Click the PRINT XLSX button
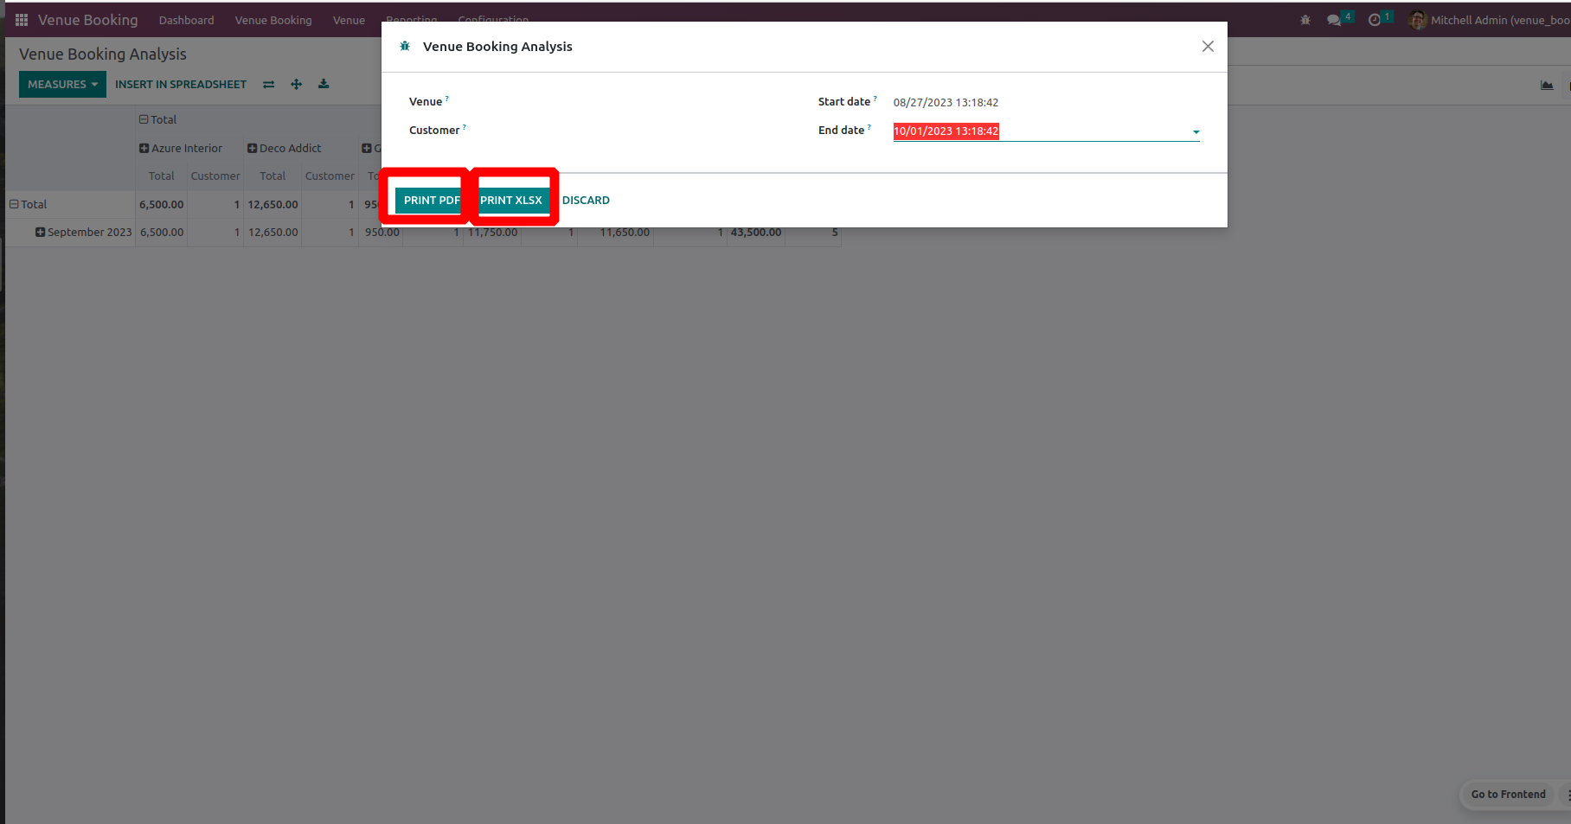Image resolution: width=1571 pixels, height=824 pixels. (513, 200)
